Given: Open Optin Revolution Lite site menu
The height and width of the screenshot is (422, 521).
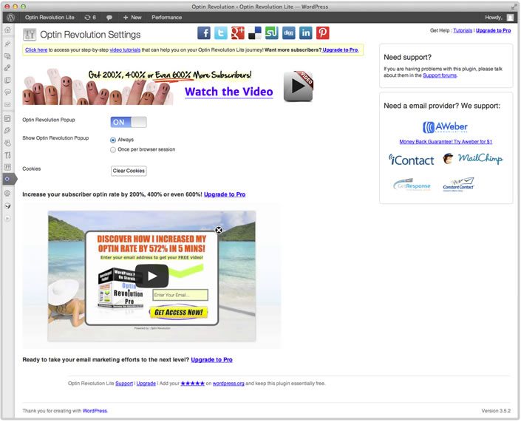Looking at the screenshot, I should click(50, 17).
